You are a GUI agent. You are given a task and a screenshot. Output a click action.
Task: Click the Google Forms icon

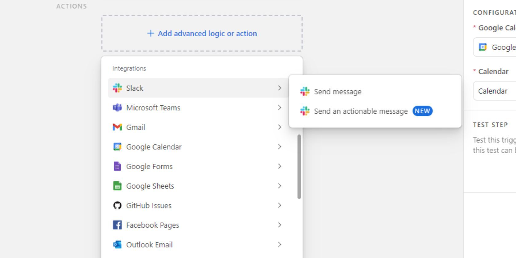click(x=117, y=166)
